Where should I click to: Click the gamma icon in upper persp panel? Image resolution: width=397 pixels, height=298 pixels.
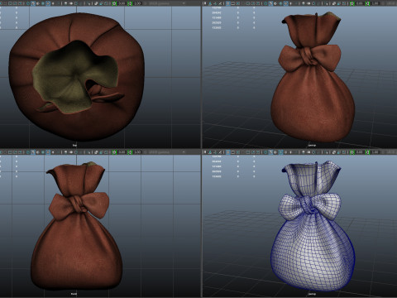(367, 3)
